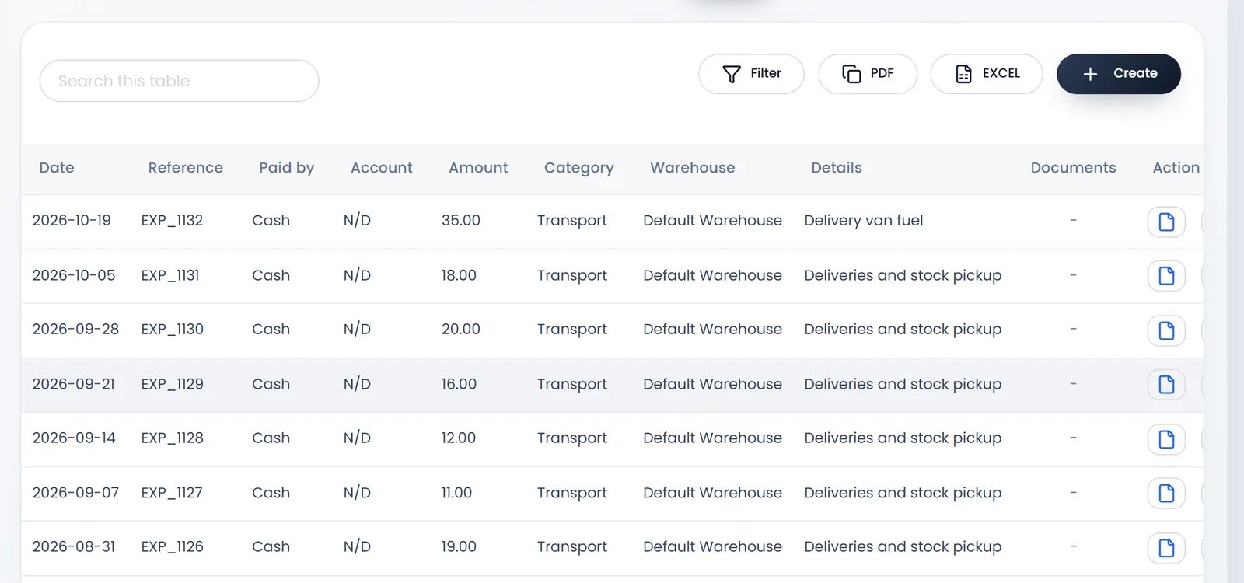Open document icon for EXP_1129 row
Image resolution: width=1244 pixels, height=583 pixels.
1166,385
